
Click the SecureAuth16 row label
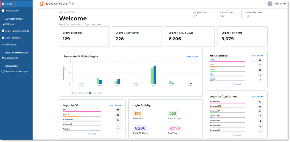click(x=215, y=106)
